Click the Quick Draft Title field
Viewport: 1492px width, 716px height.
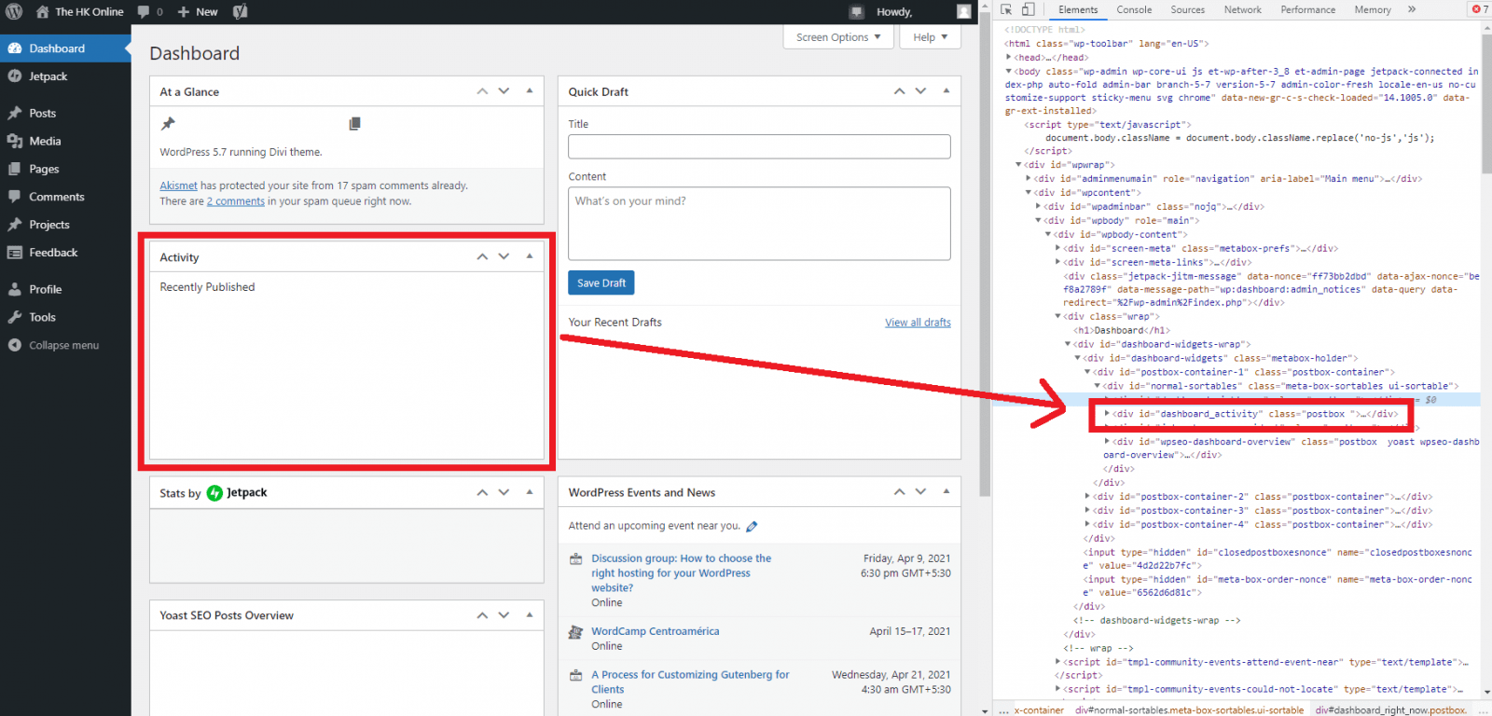pyautogui.click(x=759, y=146)
